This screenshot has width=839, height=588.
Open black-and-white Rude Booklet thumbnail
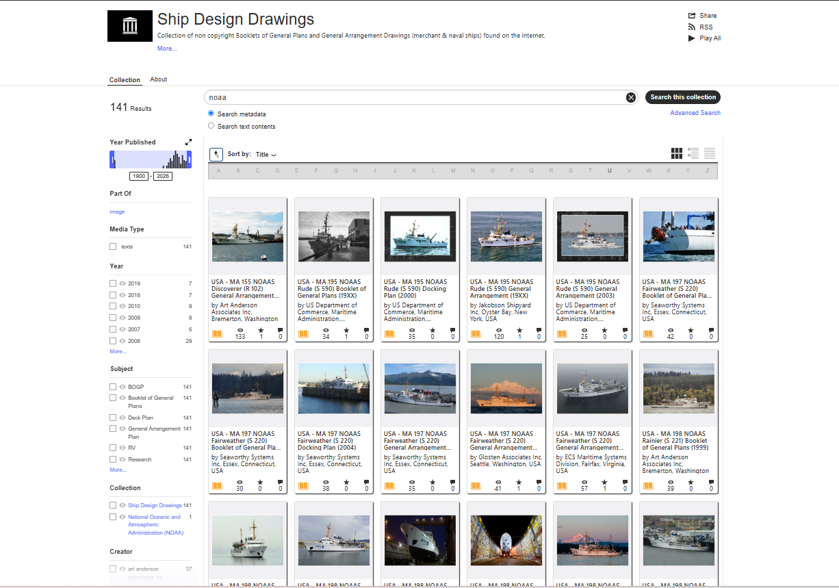334,236
